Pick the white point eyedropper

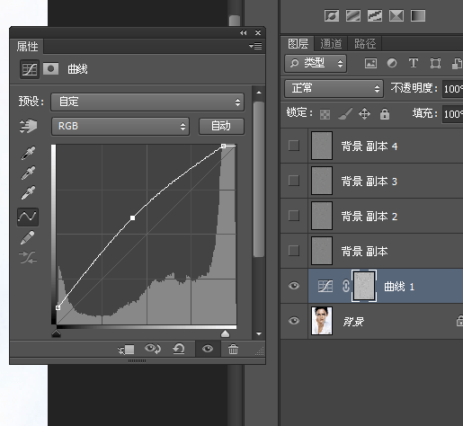[28, 192]
